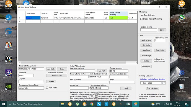Select the Node 2 row header arrow
Screen dimensions: 191x107
(x=22, y=18)
